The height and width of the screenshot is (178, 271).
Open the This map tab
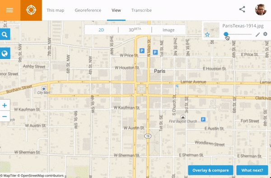coord(55,10)
